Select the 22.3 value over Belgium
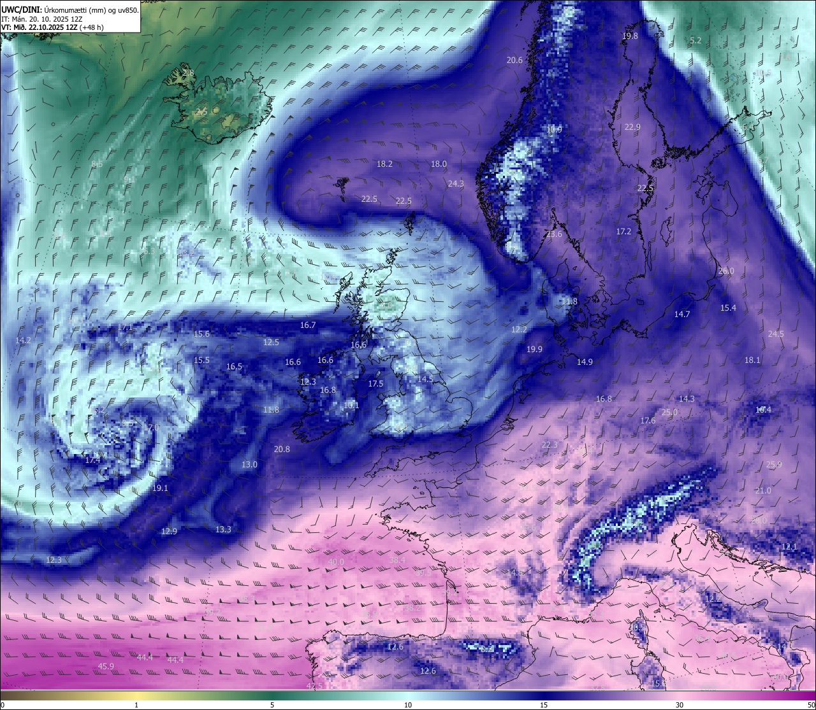This screenshot has height=710, width=816. [x=550, y=444]
